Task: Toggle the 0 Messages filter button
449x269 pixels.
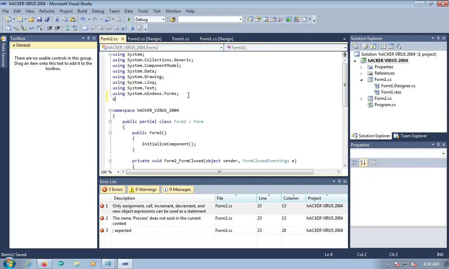Action: click(x=177, y=189)
